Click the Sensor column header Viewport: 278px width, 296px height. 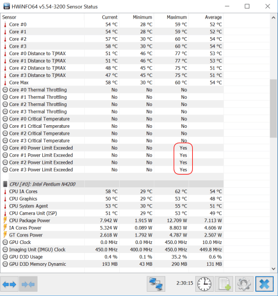tap(9, 17)
